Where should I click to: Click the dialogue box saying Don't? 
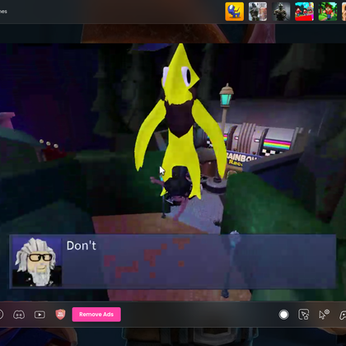[x=173, y=261]
